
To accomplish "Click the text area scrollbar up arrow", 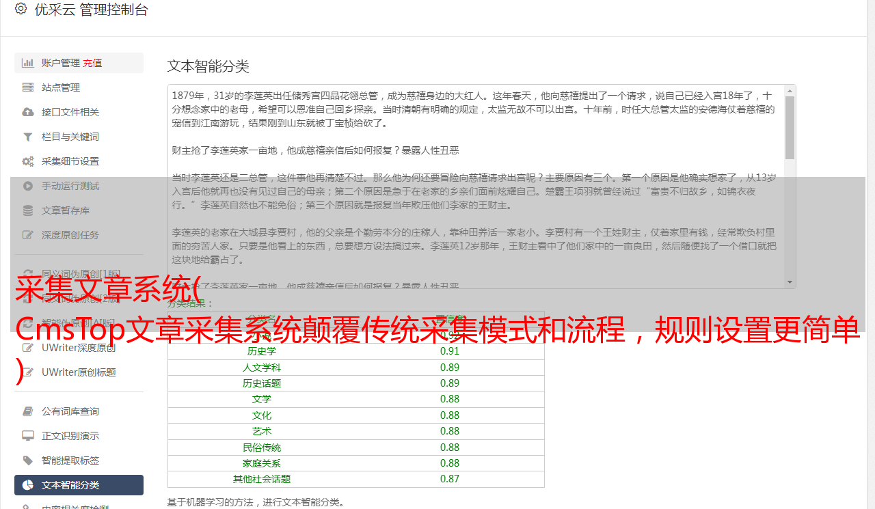I will click(x=790, y=91).
